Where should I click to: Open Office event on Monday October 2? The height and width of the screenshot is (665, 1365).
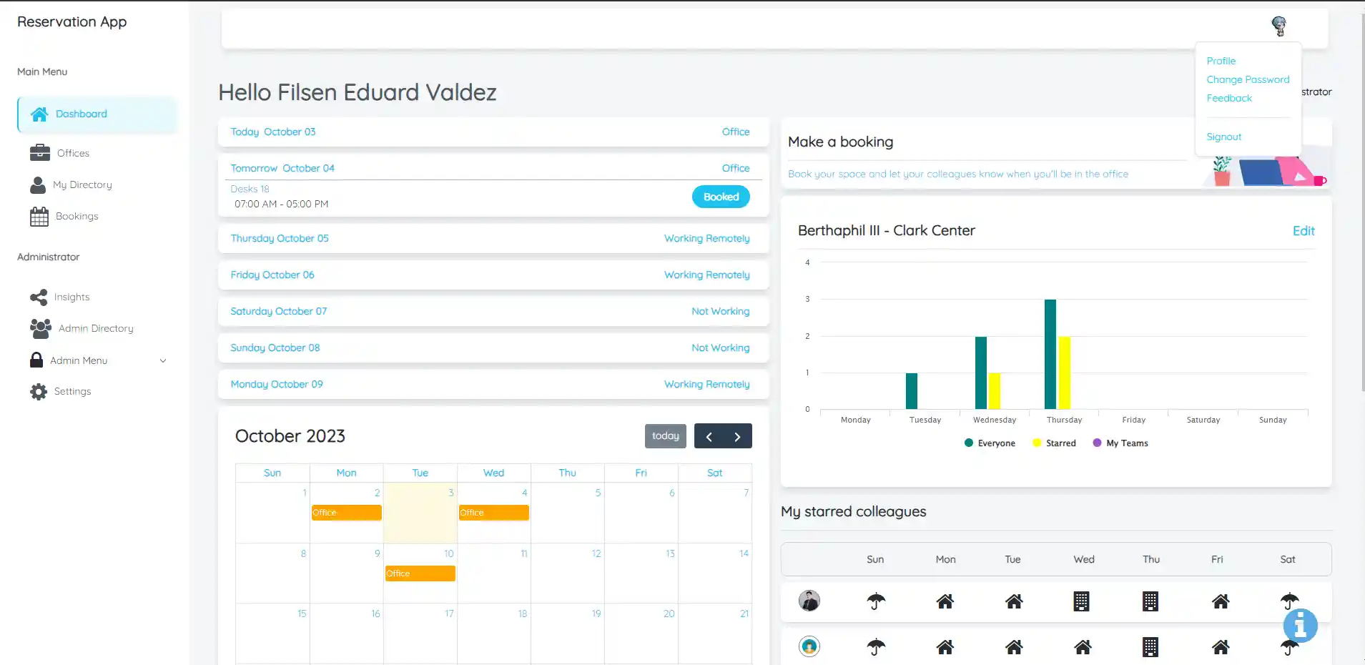pos(346,513)
